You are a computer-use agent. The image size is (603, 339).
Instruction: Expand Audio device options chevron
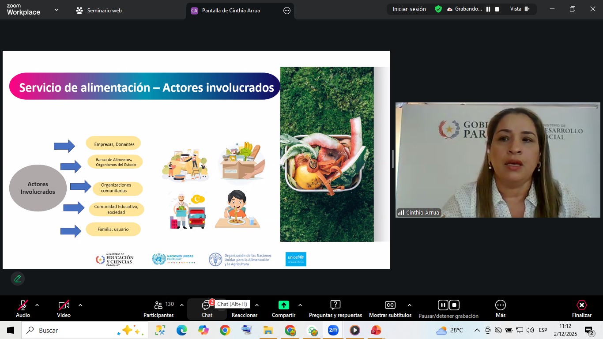pos(37,304)
